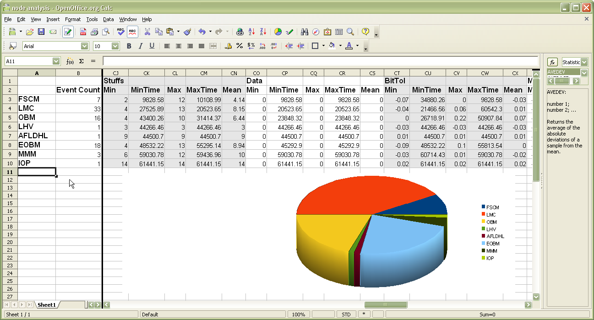Undo last action icon

click(202, 32)
